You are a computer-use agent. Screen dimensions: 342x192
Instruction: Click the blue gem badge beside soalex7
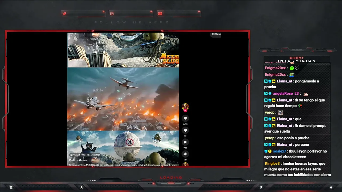266,151
